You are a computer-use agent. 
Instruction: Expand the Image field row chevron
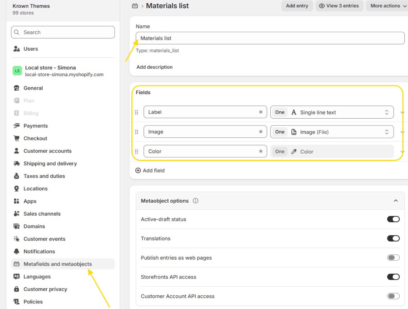click(403, 132)
